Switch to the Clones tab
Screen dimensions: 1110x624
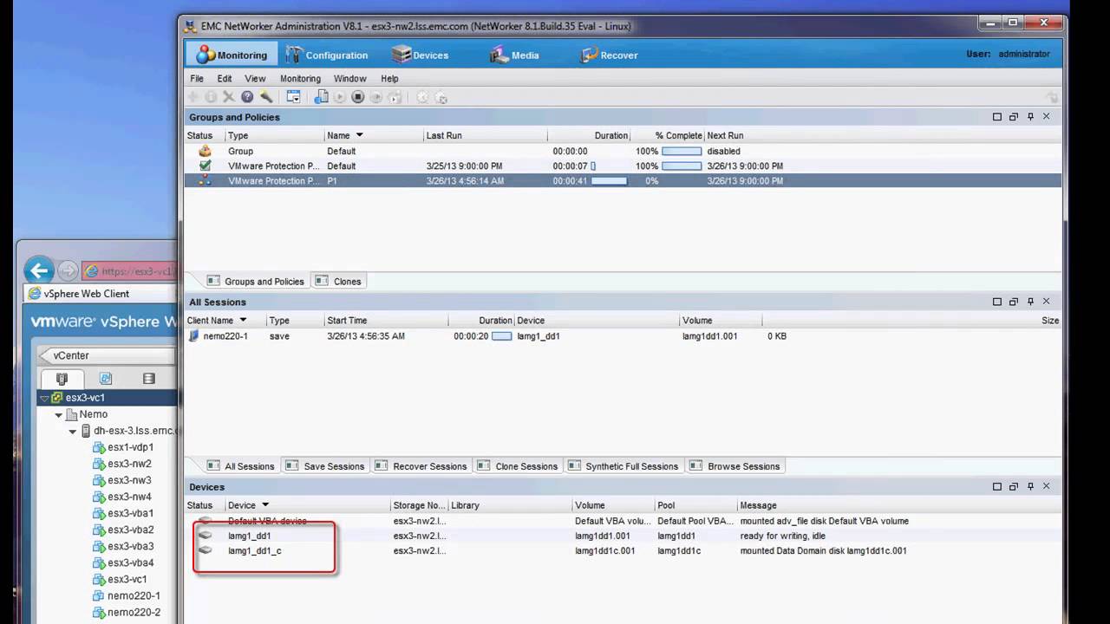click(x=339, y=281)
